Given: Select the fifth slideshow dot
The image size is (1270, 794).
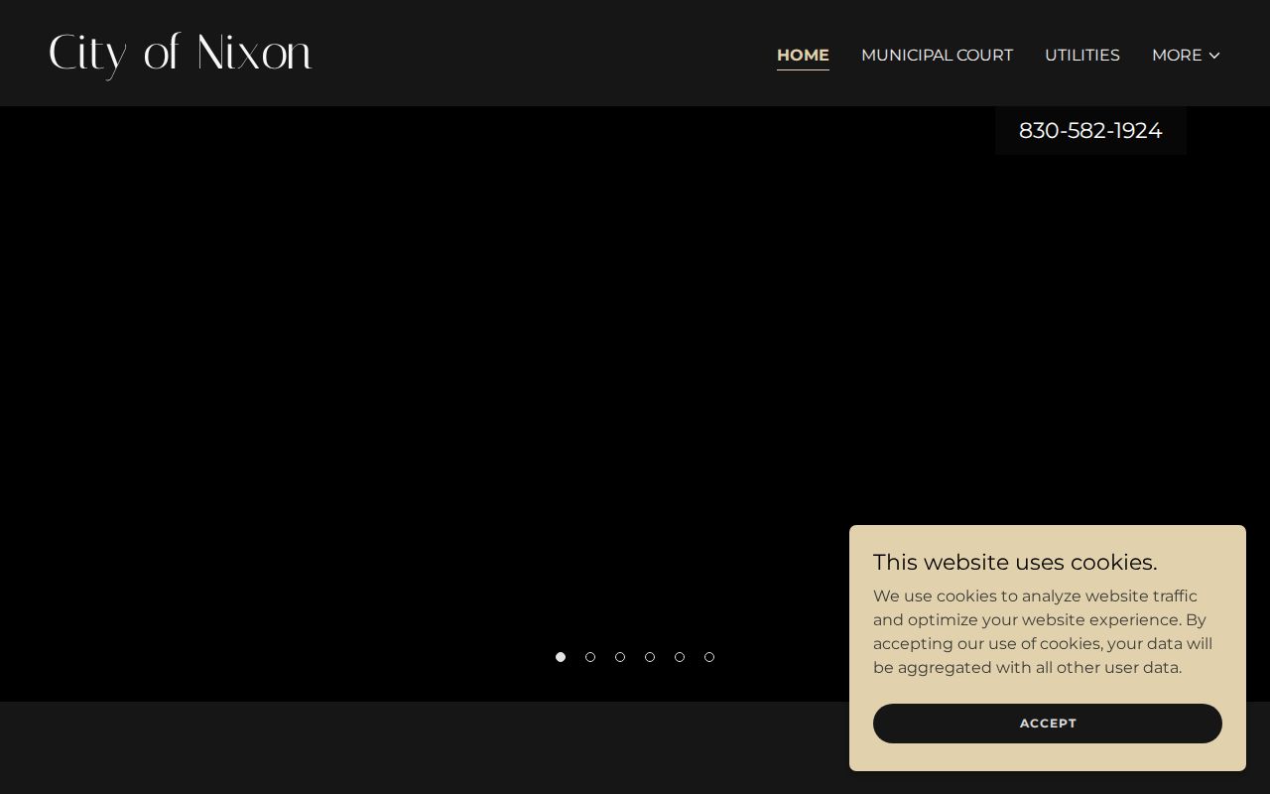Looking at the screenshot, I should point(680,657).
